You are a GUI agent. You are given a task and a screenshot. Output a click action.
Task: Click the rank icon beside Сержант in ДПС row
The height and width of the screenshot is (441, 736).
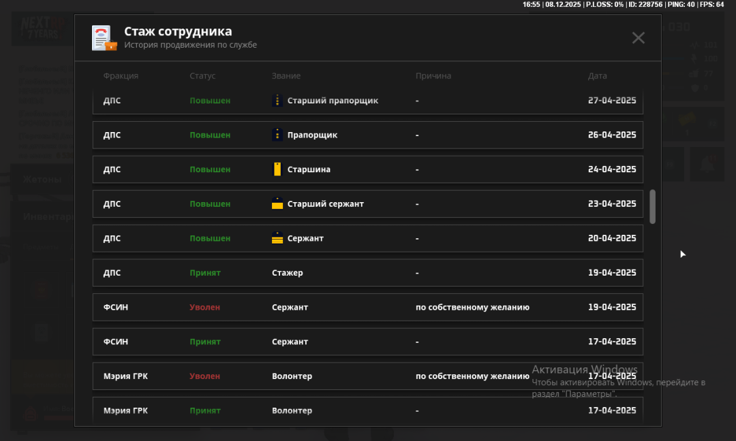click(x=277, y=238)
